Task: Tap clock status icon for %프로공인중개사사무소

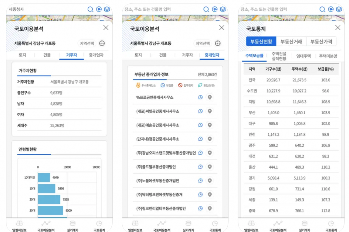Action: click(200, 97)
